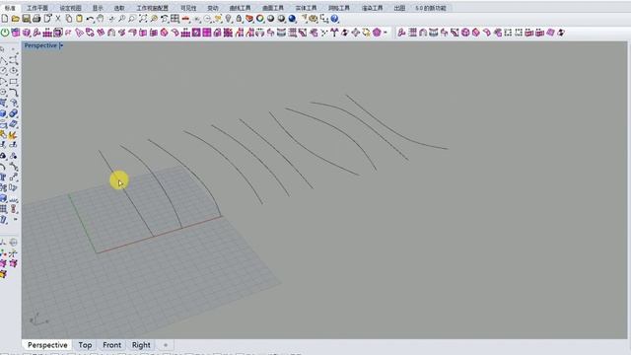Click the Paste clipboard icon
631x355 pixels.
(x=79, y=19)
